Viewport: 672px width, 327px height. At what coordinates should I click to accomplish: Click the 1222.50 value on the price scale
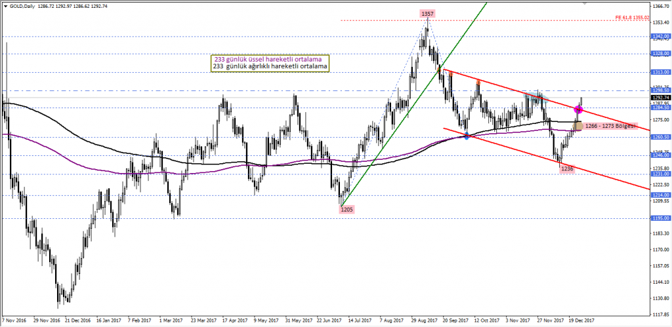tap(661, 185)
